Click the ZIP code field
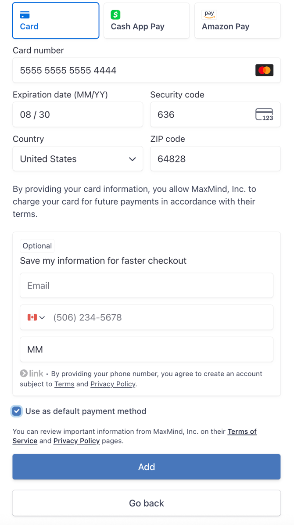294x525 pixels. 215,159
